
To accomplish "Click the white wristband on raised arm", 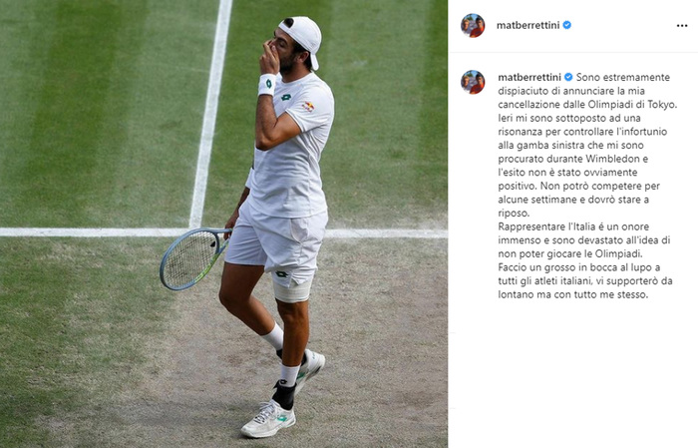I will [267, 85].
